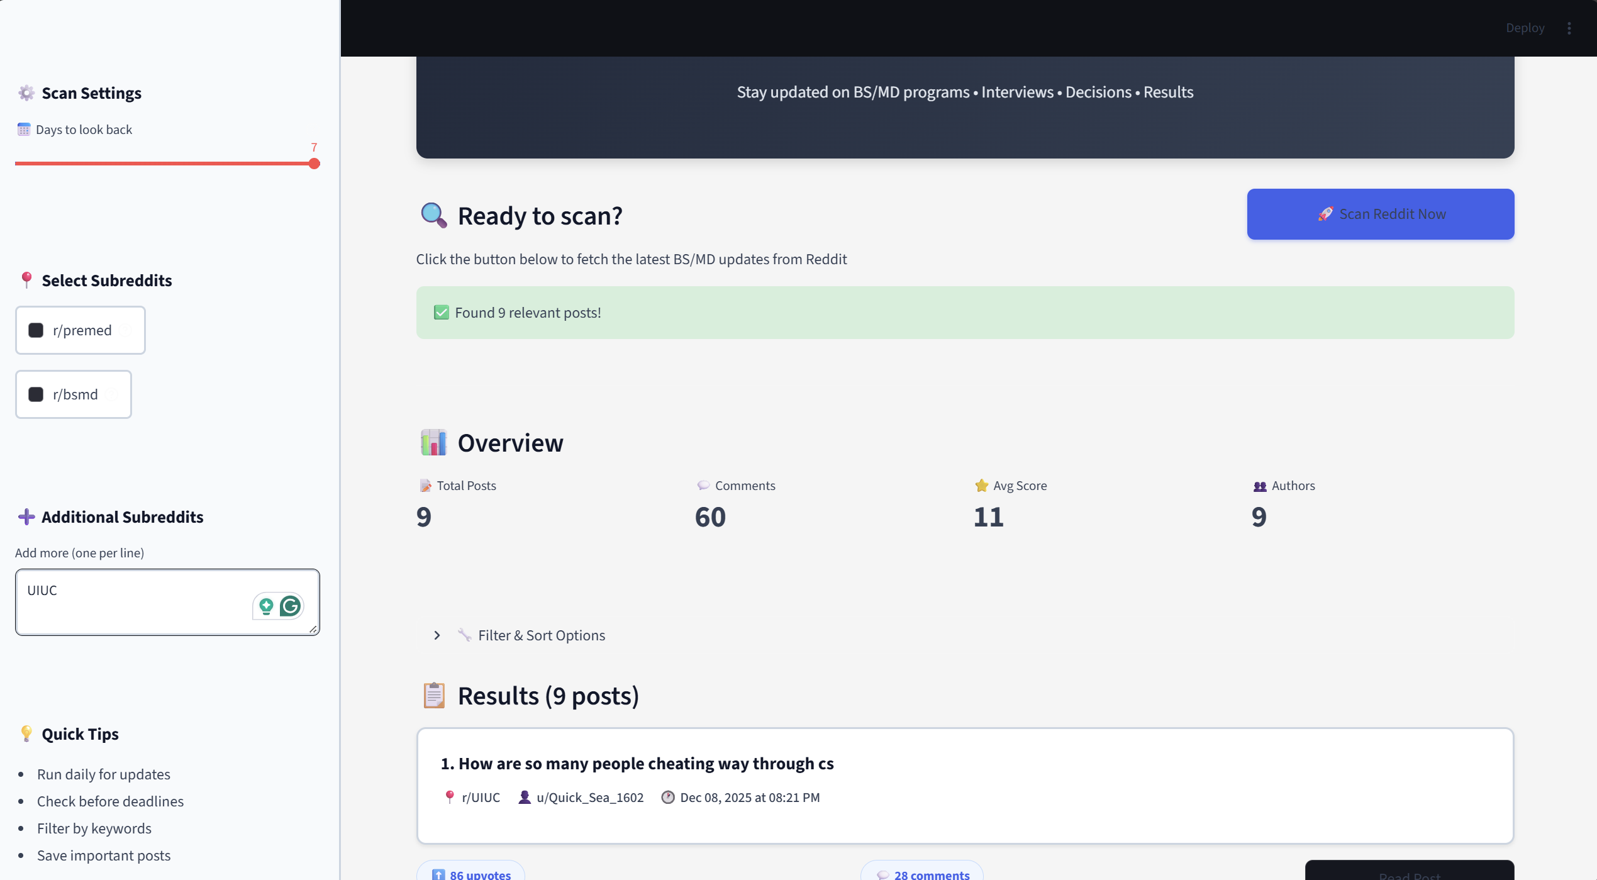Click the magnifying glass beside Ready to scan

pos(433,216)
